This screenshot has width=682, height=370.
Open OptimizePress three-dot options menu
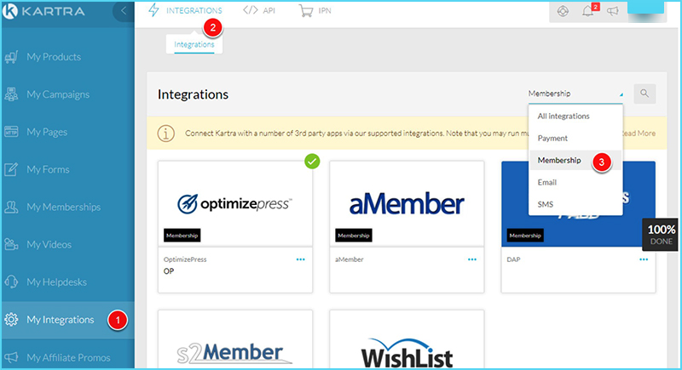[x=301, y=259]
